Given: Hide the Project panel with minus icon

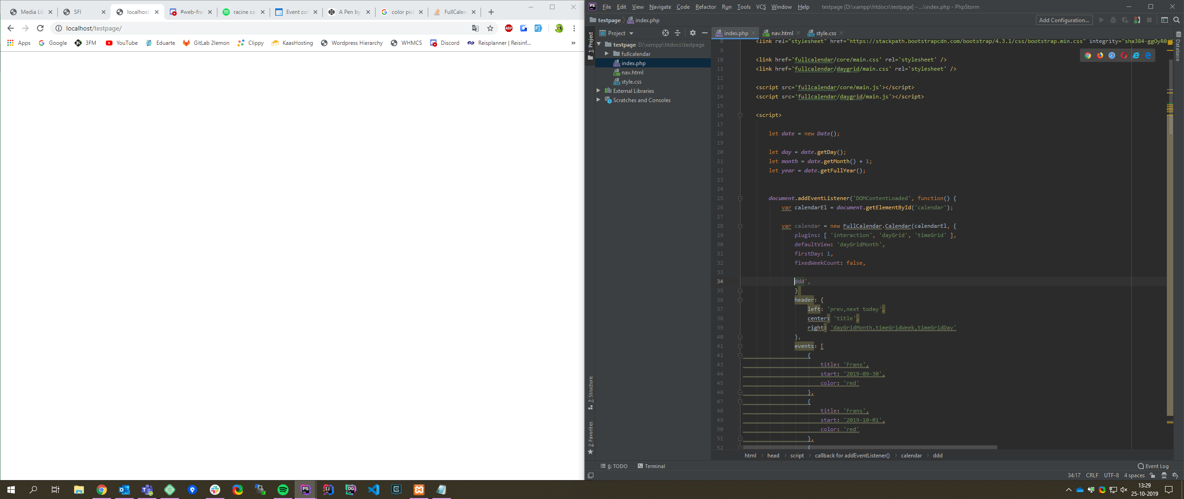Looking at the screenshot, I should coord(704,33).
